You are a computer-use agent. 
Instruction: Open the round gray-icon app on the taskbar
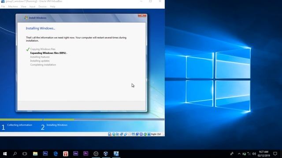96,154
